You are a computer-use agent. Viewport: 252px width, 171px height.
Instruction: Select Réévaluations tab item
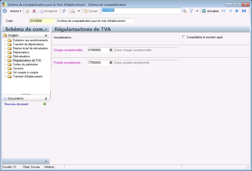pos(21,56)
